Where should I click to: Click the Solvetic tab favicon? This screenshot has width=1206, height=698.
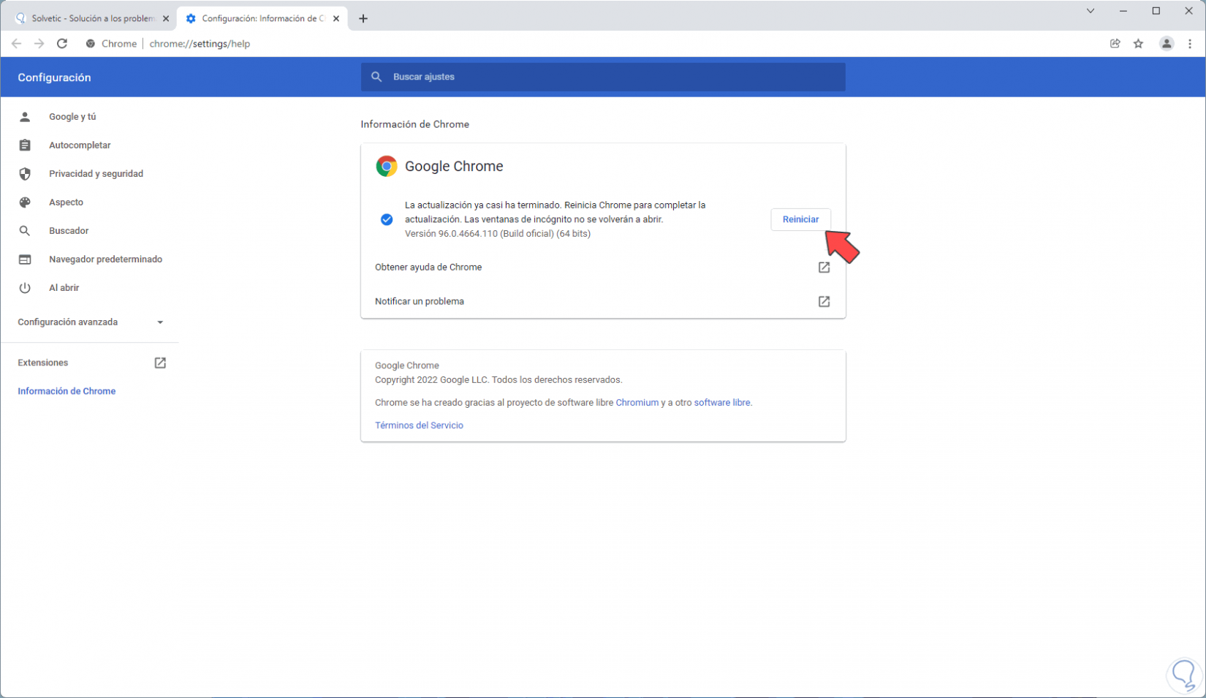tap(20, 19)
